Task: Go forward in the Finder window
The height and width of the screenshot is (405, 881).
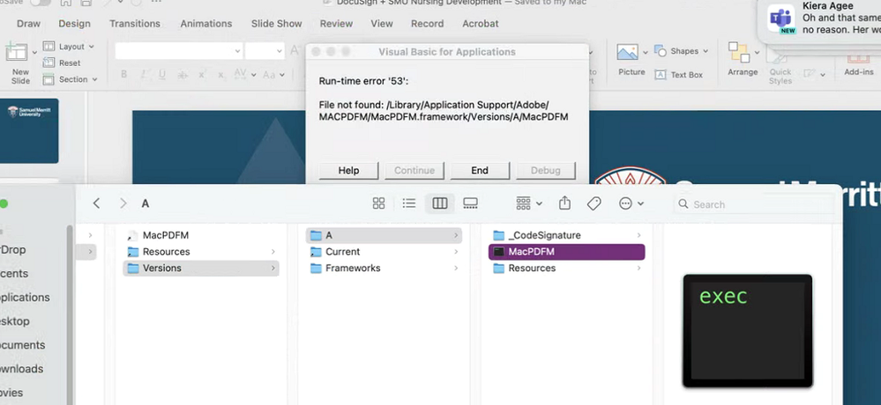Action: pos(123,203)
